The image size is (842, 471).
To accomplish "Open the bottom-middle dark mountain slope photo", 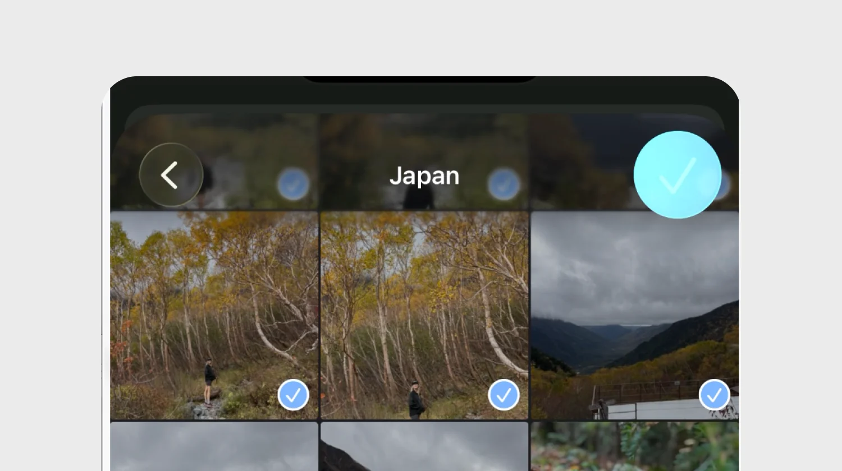I will [x=424, y=446].
